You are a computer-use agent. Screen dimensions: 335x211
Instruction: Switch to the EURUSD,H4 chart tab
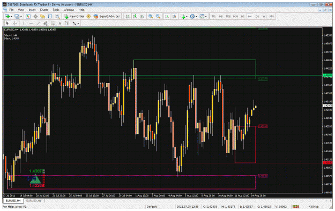pyautogui.click(x=13, y=201)
